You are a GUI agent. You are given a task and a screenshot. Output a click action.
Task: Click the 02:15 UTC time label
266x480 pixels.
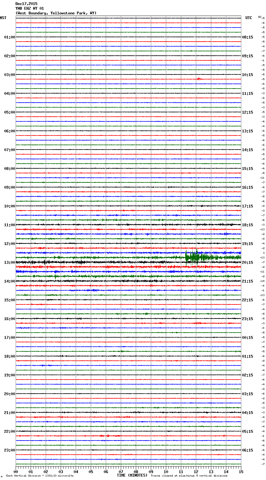point(248,375)
